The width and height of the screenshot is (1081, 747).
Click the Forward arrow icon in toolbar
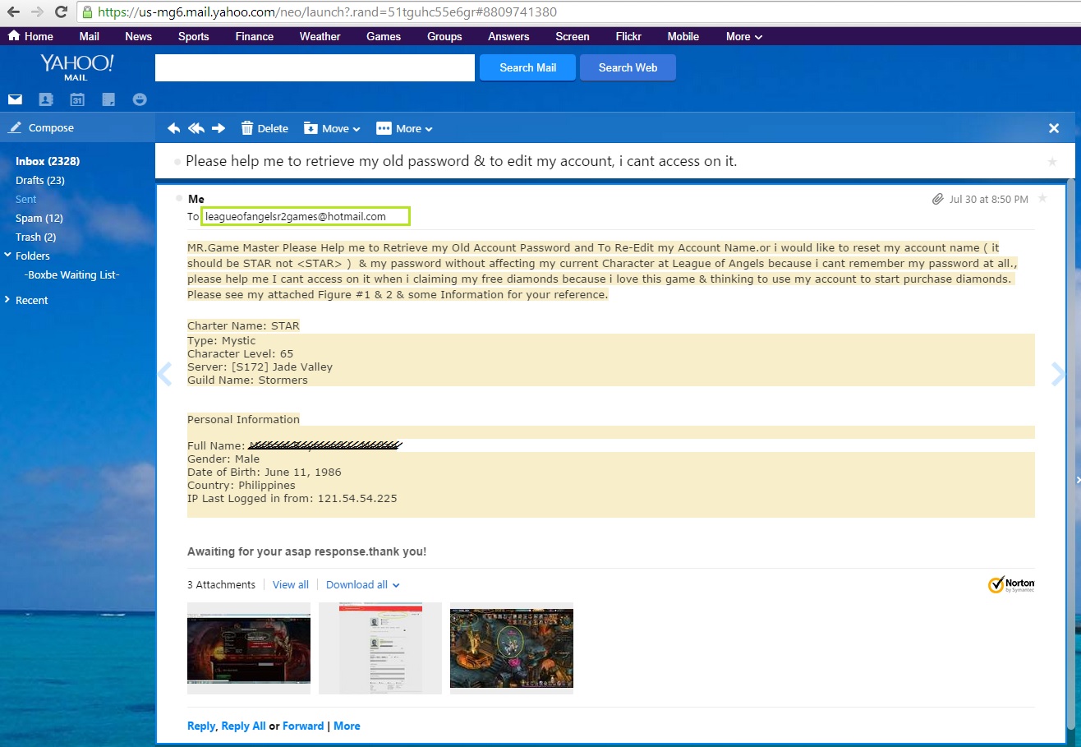218,128
